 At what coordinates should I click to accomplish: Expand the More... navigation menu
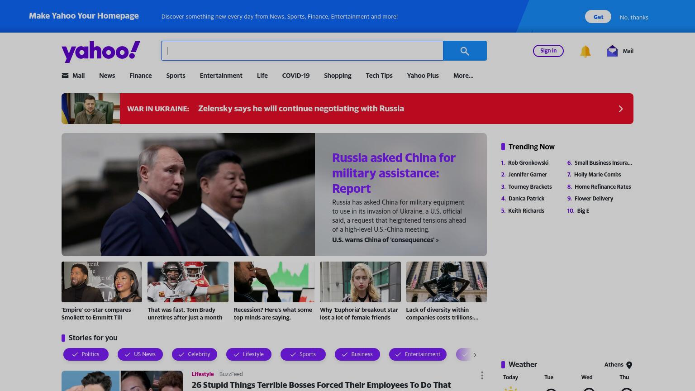pyautogui.click(x=463, y=76)
